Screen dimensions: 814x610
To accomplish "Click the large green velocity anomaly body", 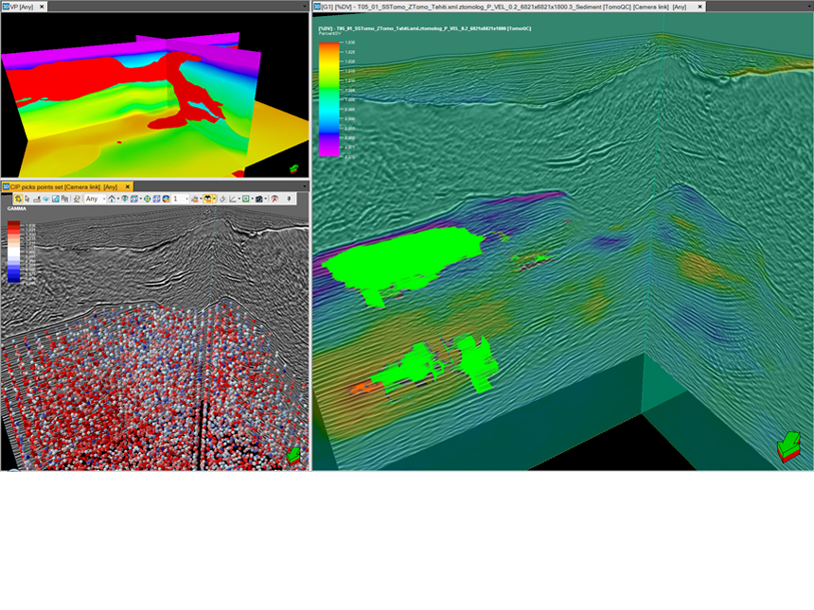I will tap(400, 263).
